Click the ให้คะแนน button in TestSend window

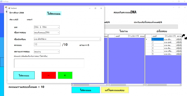pyautogui.click(x=24, y=75)
